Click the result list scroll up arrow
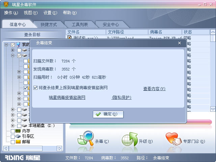 click(213, 32)
